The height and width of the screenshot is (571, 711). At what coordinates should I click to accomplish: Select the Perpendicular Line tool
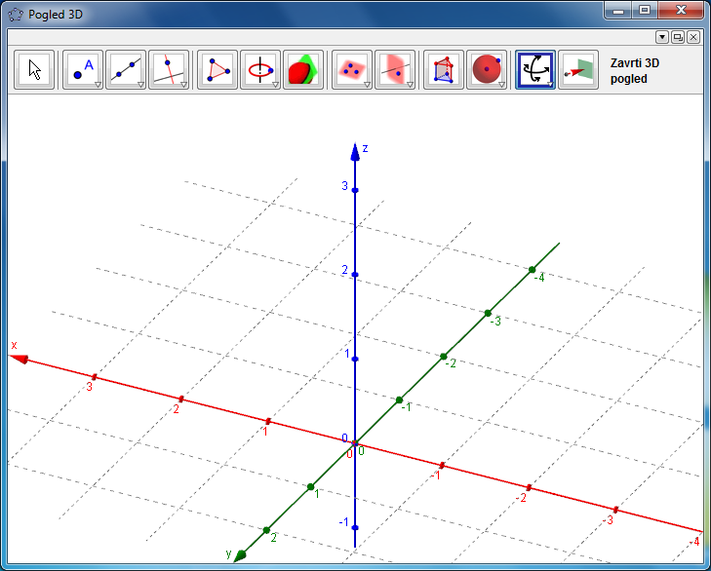coord(169,70)
